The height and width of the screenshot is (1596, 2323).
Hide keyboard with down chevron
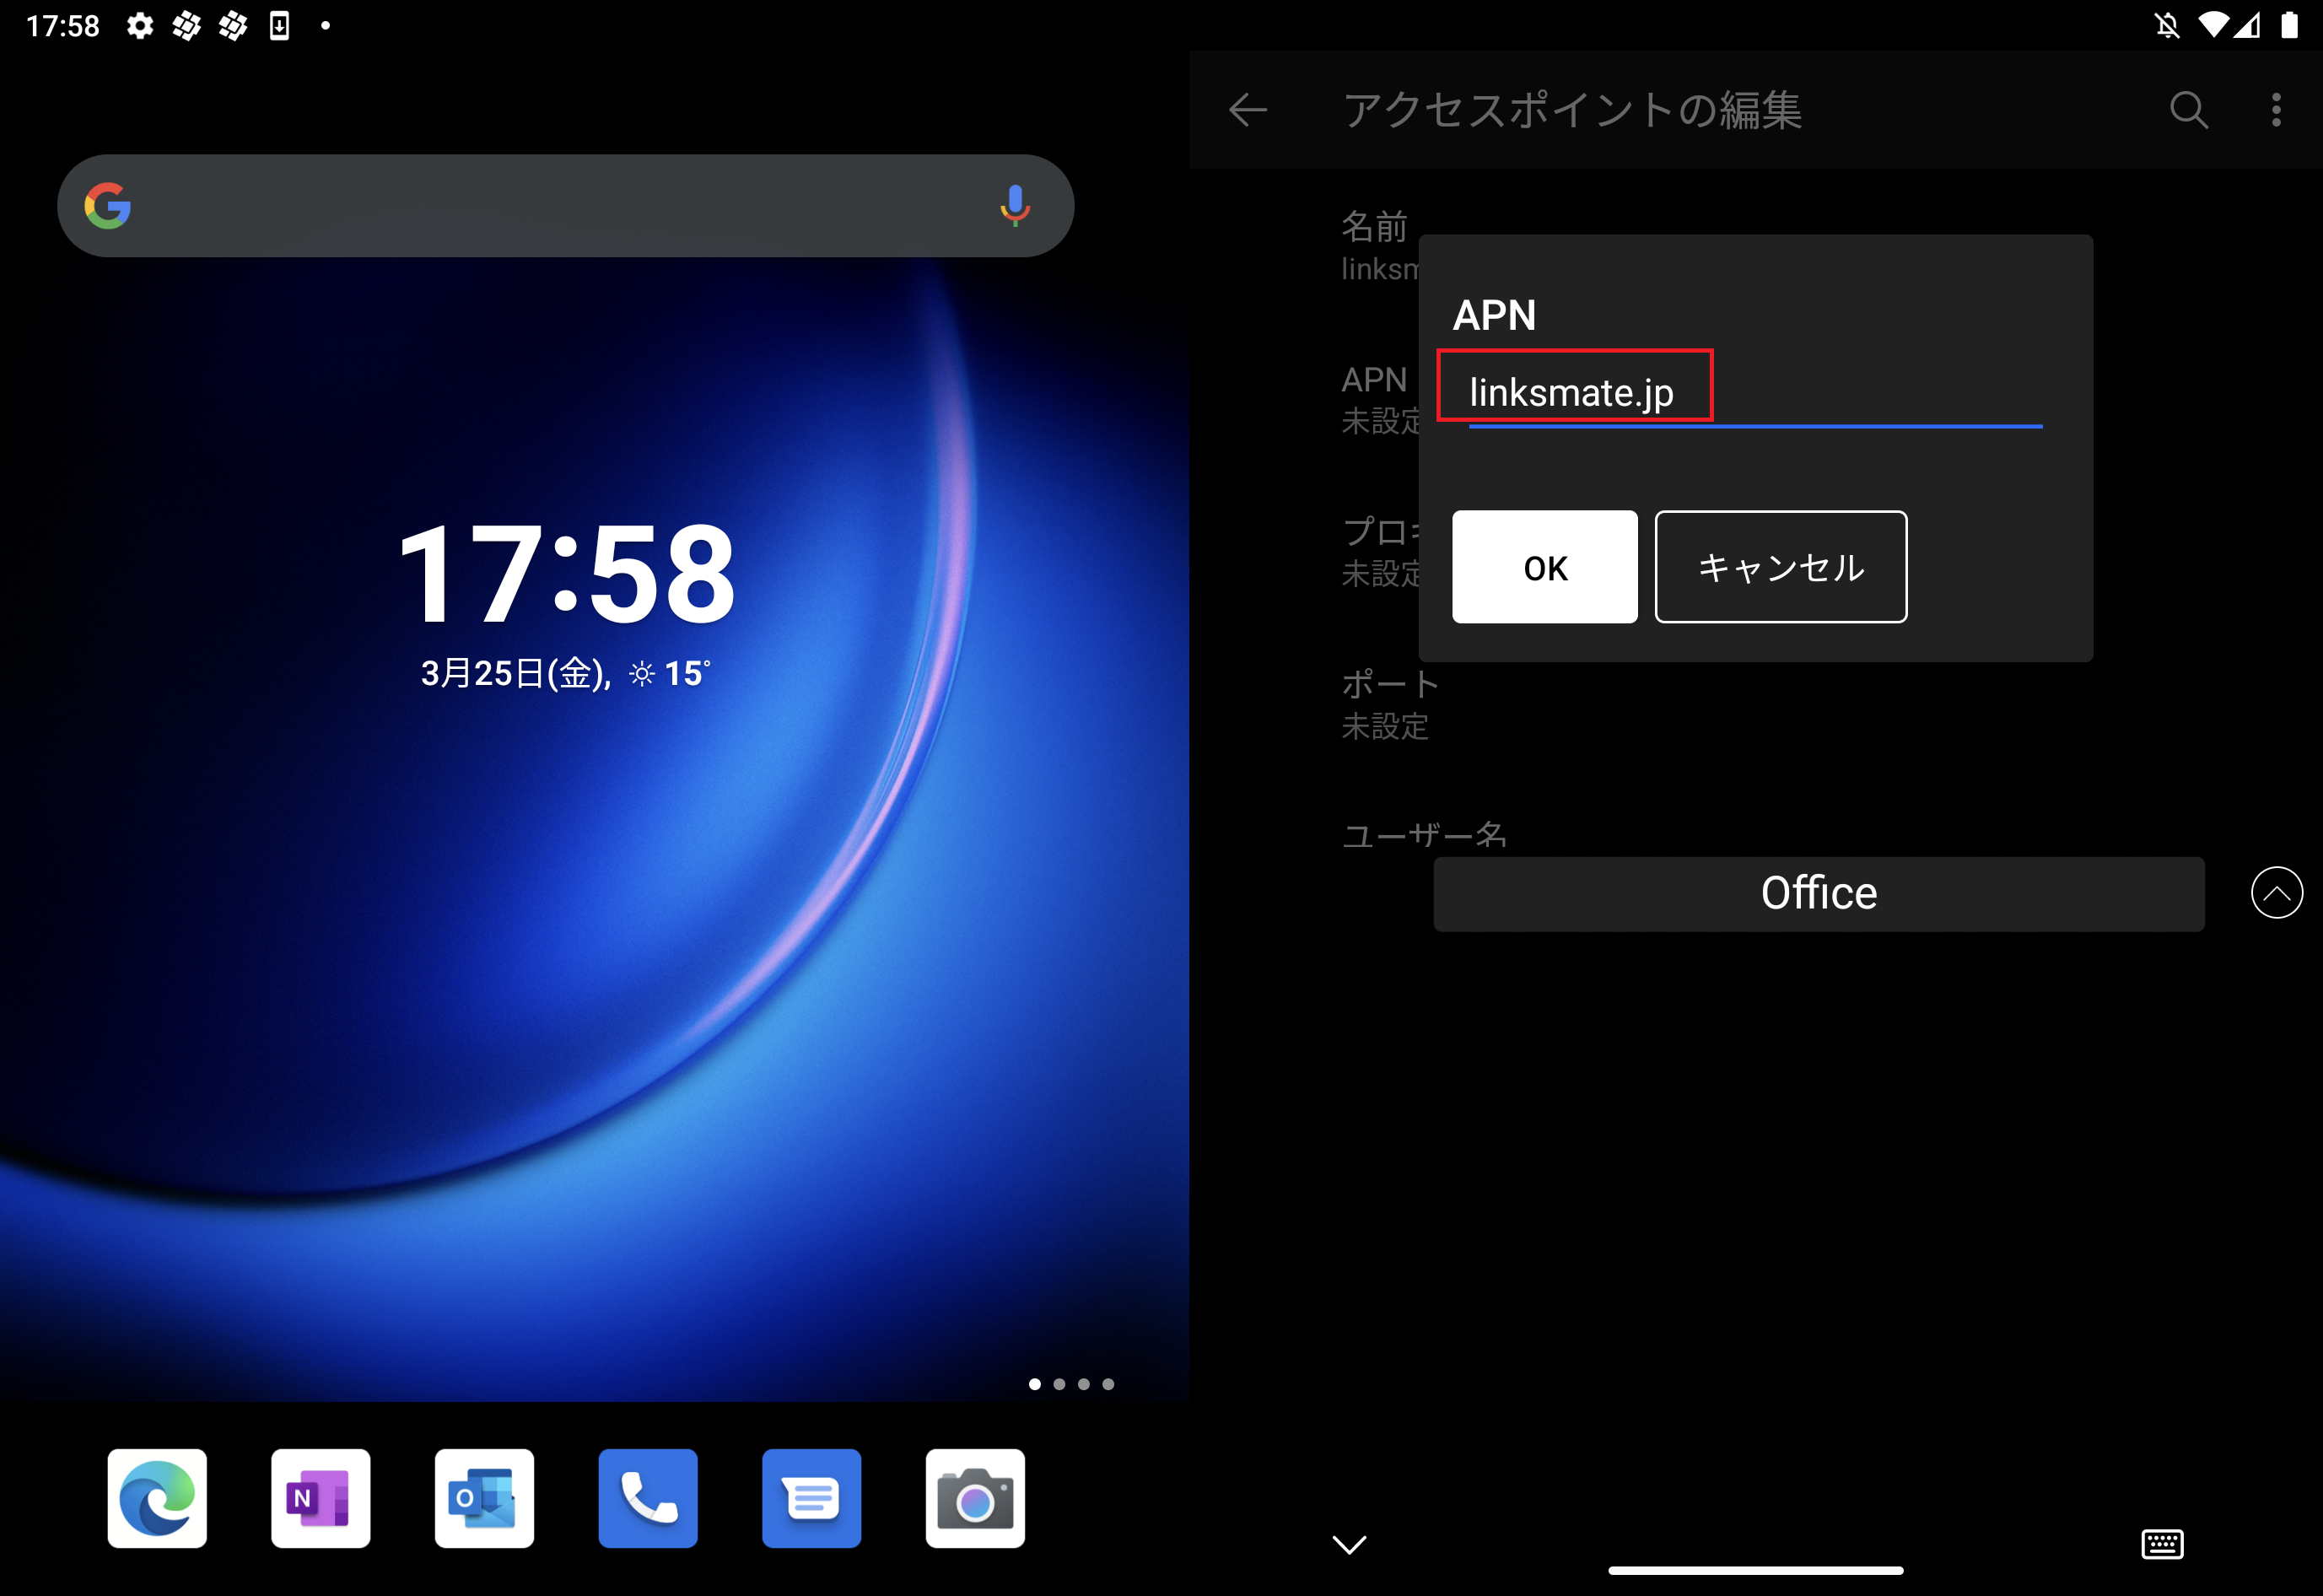coord(1349,1544)
